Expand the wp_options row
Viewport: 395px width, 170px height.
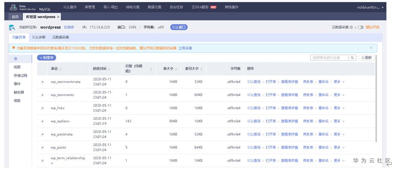point(42,121)
